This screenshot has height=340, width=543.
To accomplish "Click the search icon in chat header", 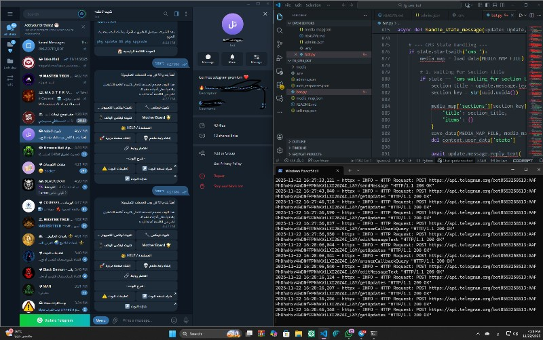I will click(x=165, y=14).
